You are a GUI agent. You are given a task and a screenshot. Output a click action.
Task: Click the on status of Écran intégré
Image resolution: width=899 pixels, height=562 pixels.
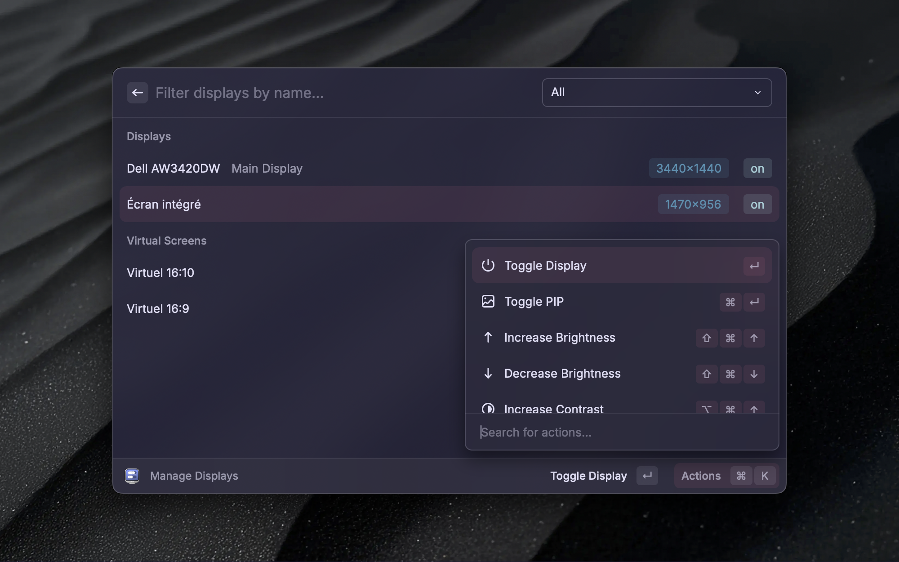(x=757, y=205)
